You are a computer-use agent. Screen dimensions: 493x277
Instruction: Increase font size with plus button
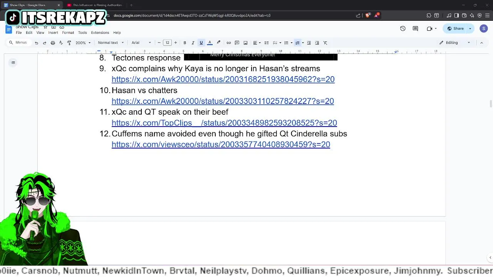(176, 43)
